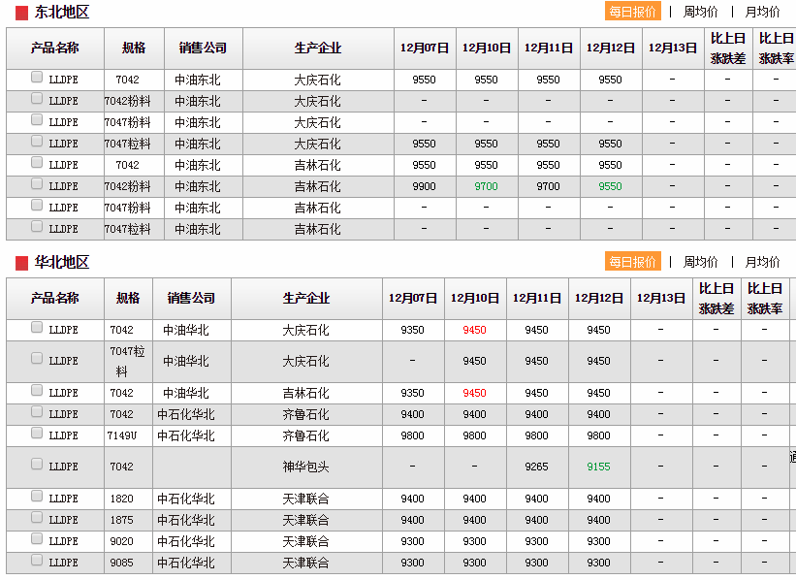Select the 天津联合 9020 row checkbox
796x580 pixels.
tap(37, 539)
